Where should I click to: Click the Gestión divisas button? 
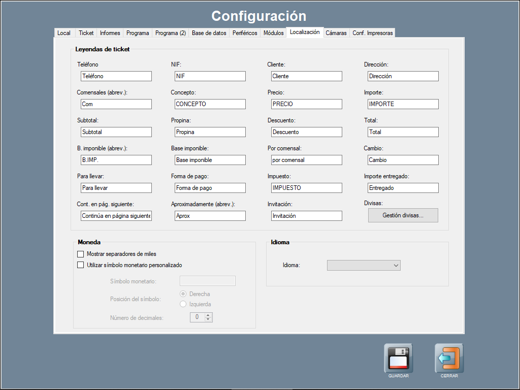pos(403,215)
